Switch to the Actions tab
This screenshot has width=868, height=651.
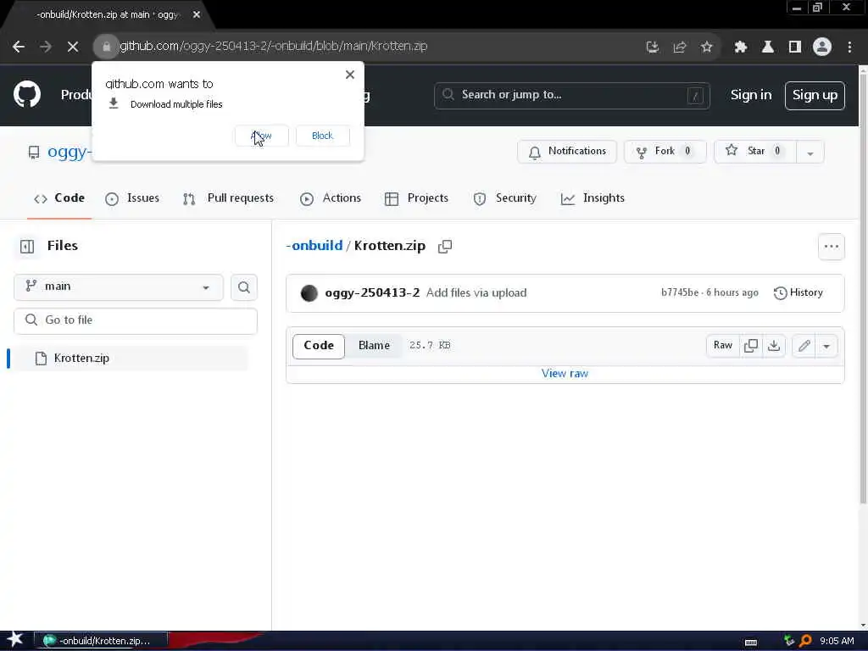pos(331,198)
